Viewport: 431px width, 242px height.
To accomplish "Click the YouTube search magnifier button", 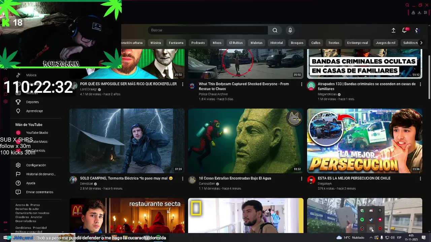I will (x=275, y=30).
